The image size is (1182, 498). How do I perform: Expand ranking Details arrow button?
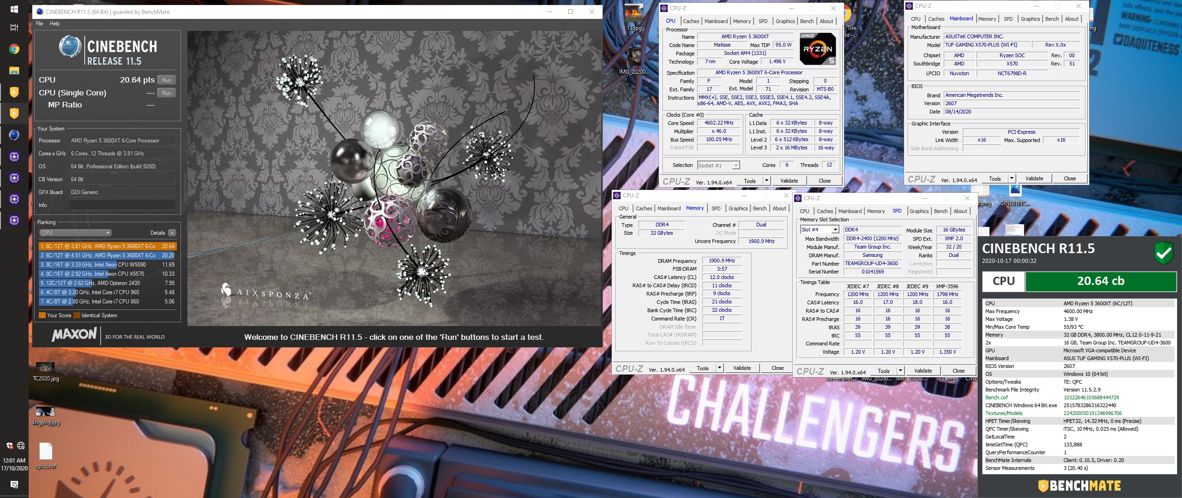172,233
